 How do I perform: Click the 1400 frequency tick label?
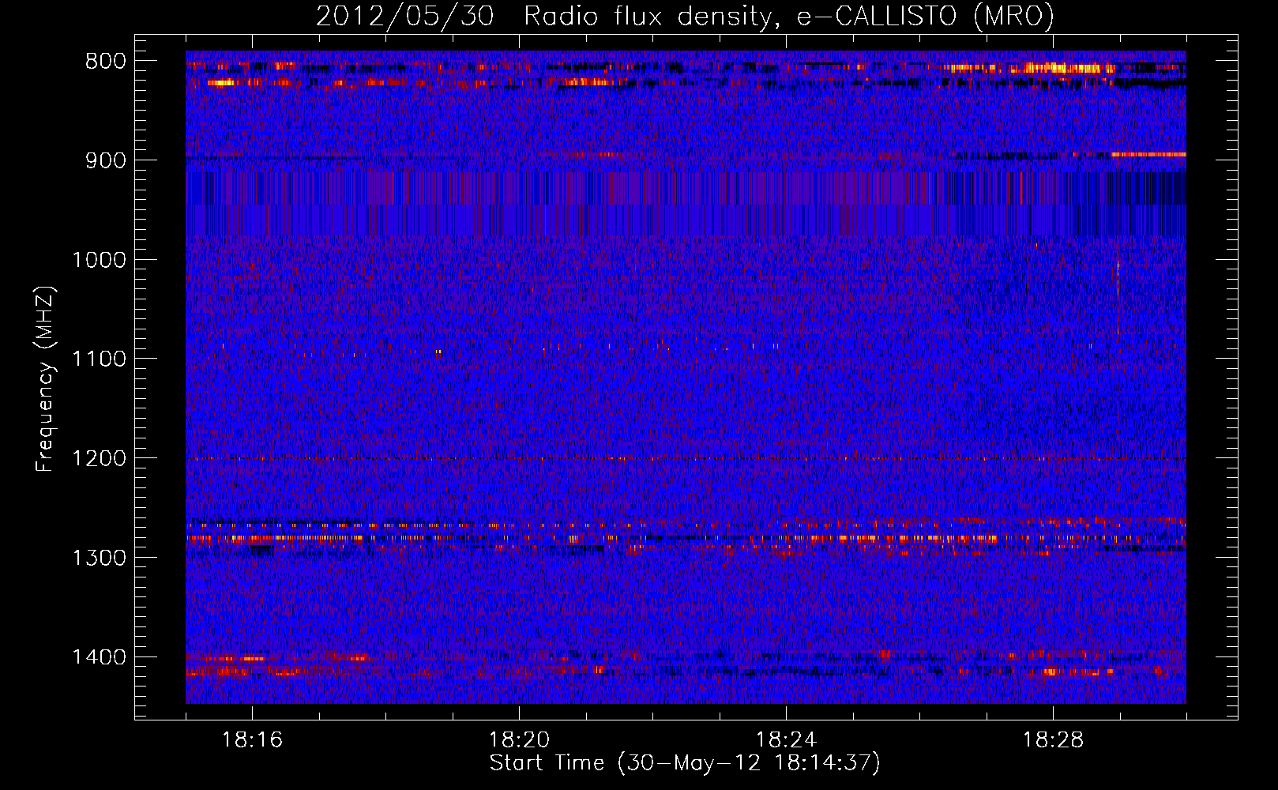99,657
